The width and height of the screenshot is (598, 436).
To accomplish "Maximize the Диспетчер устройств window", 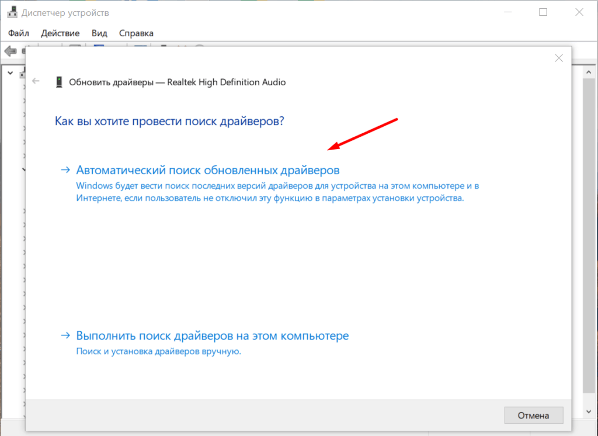I will [543, 12].
